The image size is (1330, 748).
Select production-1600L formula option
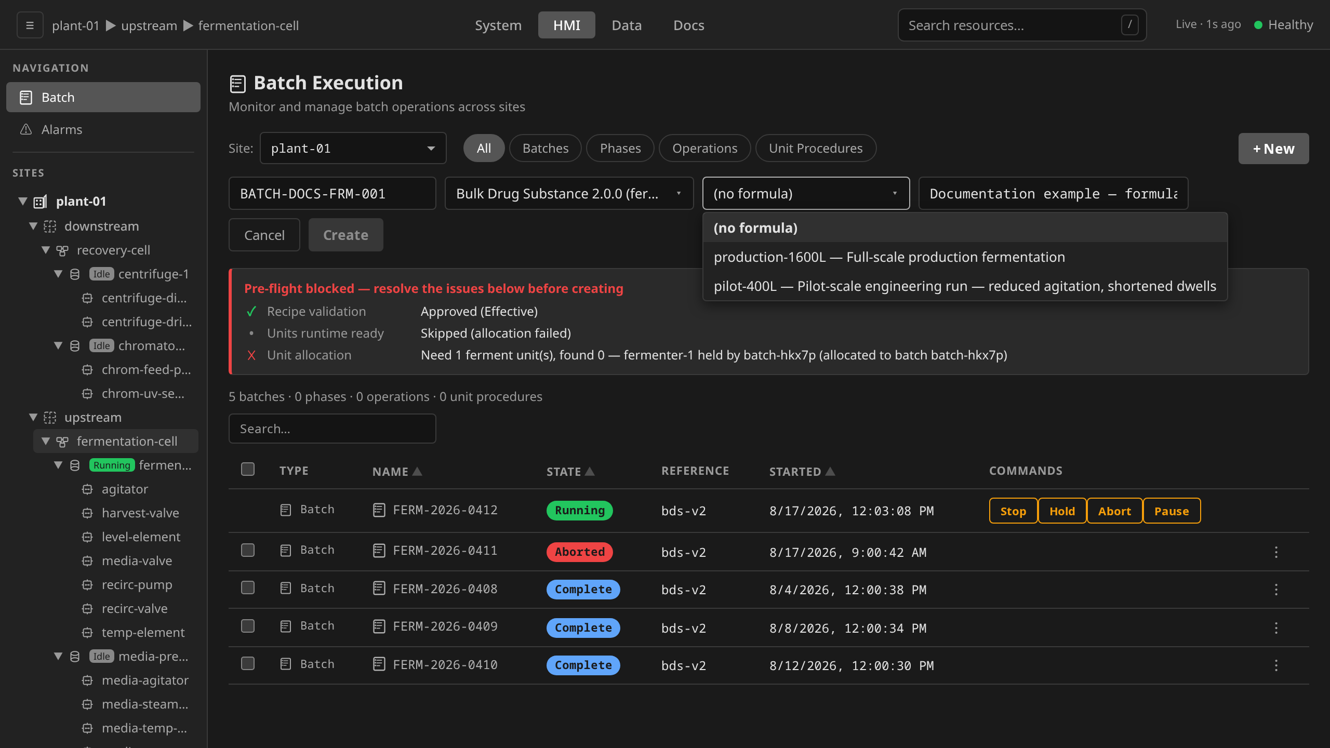(x=965, y=257)
